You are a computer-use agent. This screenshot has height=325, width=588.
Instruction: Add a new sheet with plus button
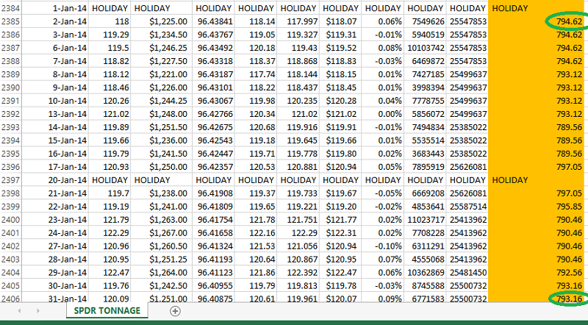pyautogui.click(x=175, y=311)
